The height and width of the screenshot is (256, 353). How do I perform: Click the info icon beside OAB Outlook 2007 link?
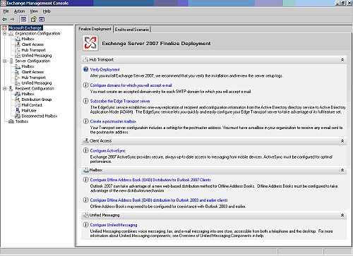point(85,180)
